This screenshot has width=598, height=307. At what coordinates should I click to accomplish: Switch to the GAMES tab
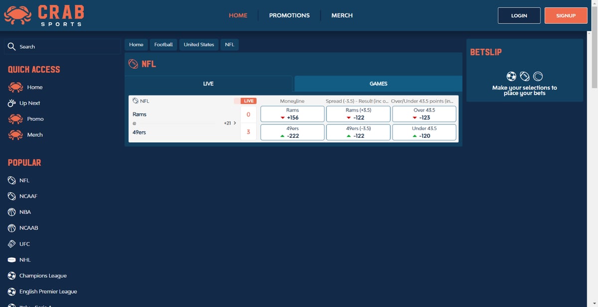pos(378,84)
